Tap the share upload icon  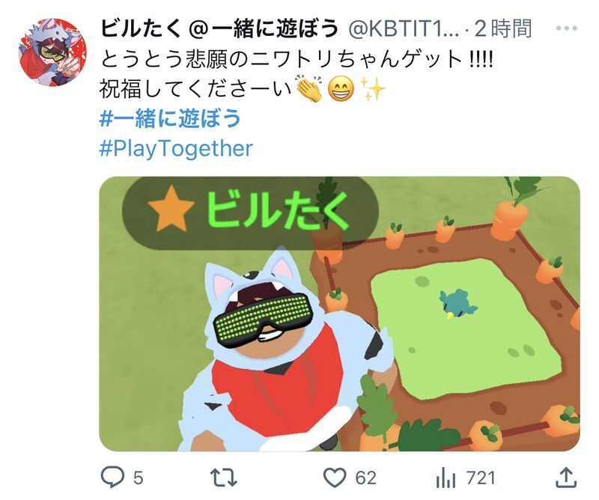tap(566, 478)
